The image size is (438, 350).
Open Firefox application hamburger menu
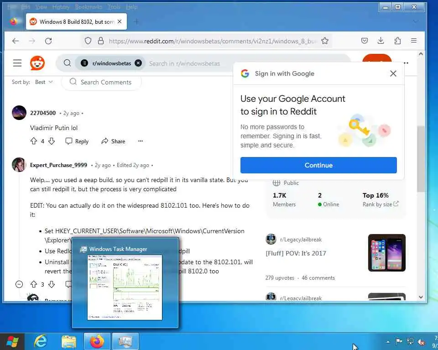[414, 41]
